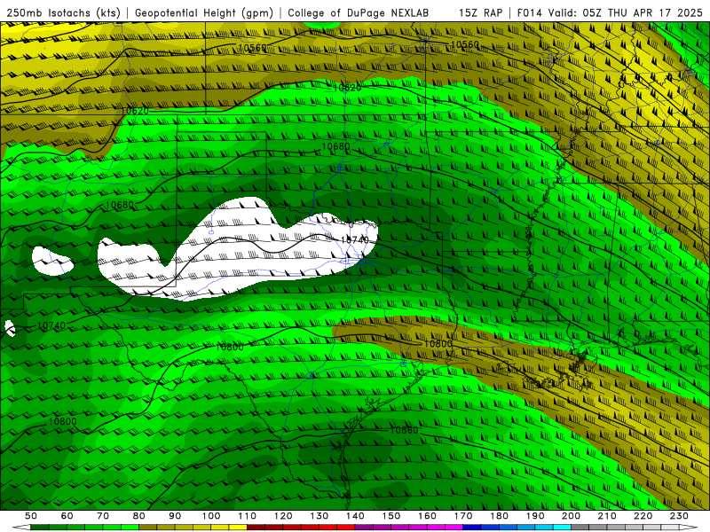Select the 60 label on the color scale

point(67,516)
